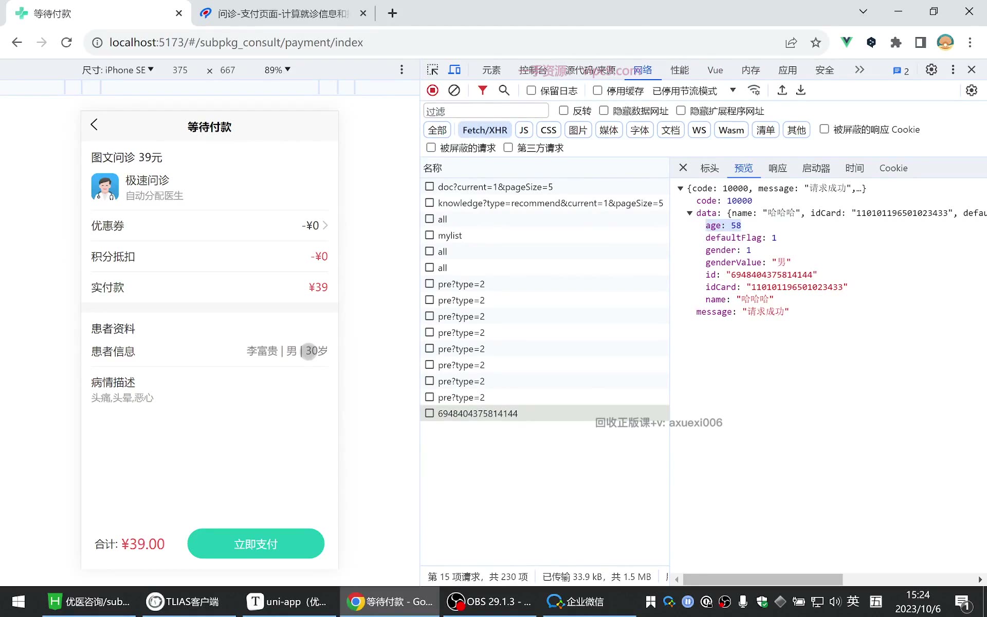Check the Invert (反转) filter checkbox

[563, 111]
